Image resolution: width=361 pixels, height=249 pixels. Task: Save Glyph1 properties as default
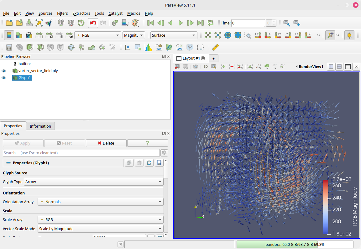tap(159, 163)
